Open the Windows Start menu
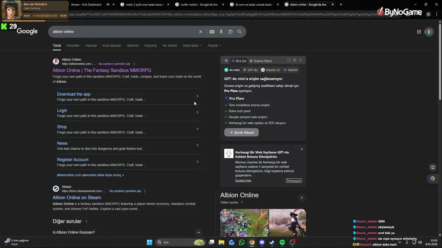The height and width of the screenshot is (248, 442). pyautogui.click(x=150, y=242)
